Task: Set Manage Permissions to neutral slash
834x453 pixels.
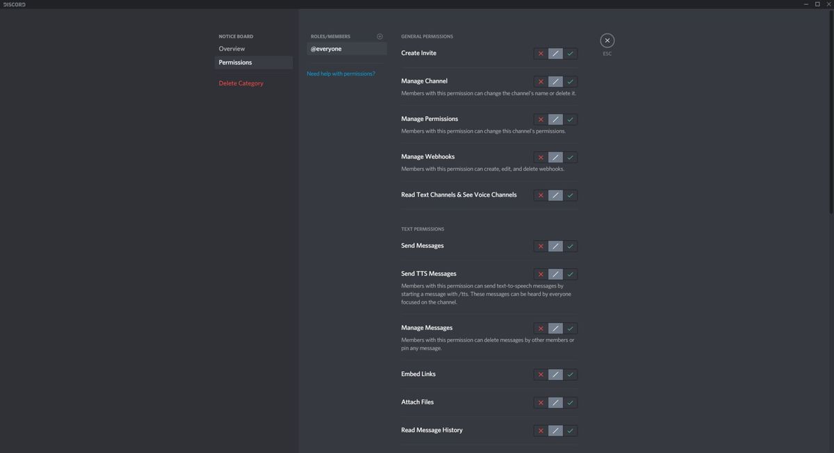Action: coord(555,119)
